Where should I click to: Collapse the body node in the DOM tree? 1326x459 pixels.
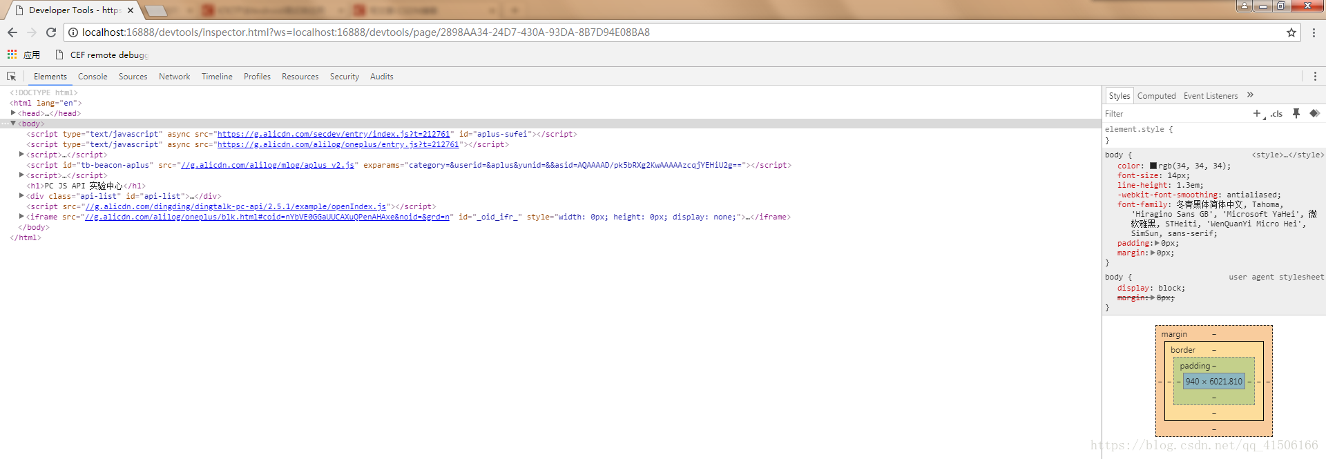13,124
